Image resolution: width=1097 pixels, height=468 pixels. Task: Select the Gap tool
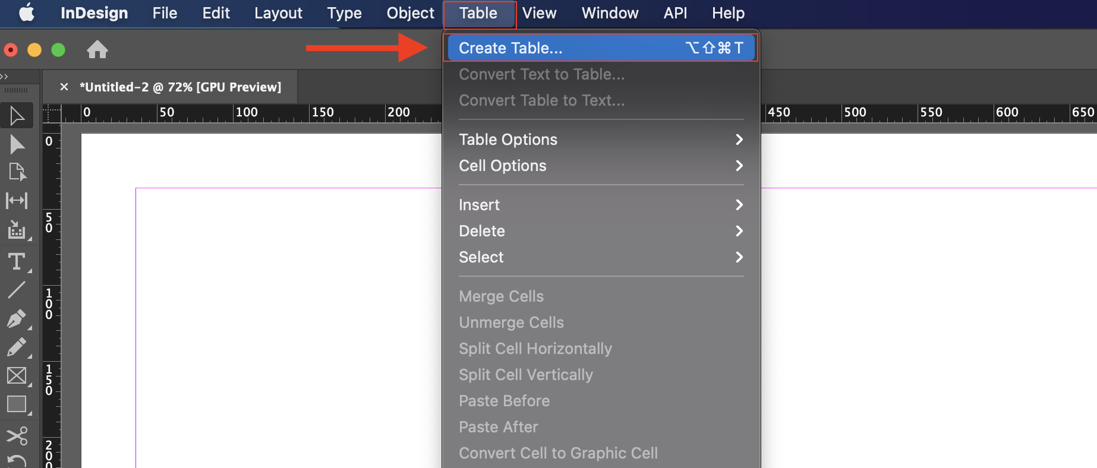[x=17, y=201]
